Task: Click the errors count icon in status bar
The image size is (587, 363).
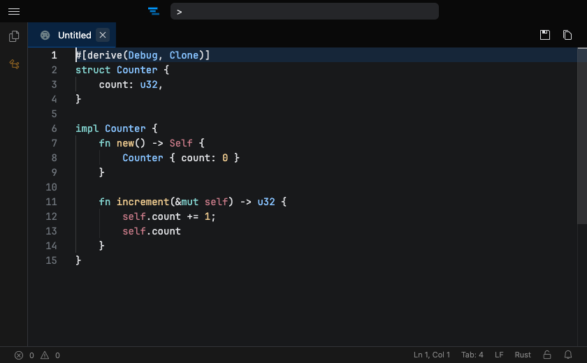Action: [19, 355]
